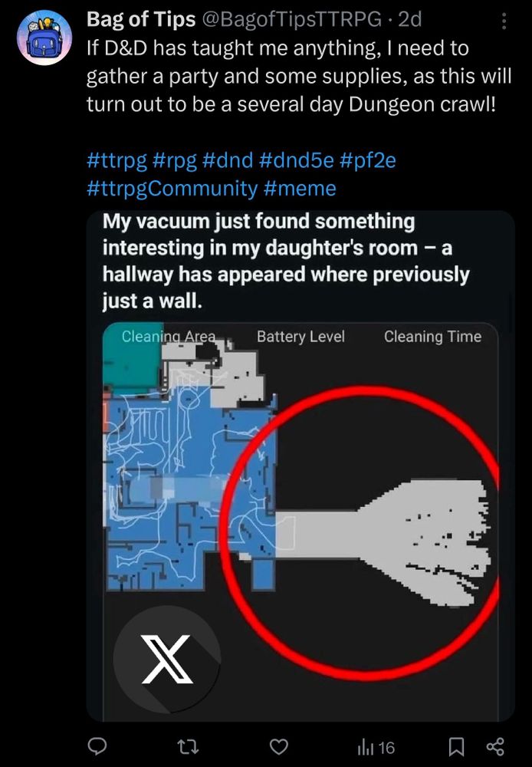Repost this tweet via retweet icon
This screenshot has width=532, height=767.
(x=187, y=746)
